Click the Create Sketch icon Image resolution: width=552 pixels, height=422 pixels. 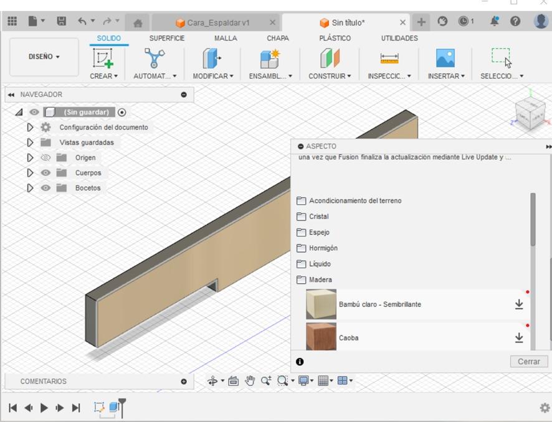pyautogui.click(x=103, y=58)
